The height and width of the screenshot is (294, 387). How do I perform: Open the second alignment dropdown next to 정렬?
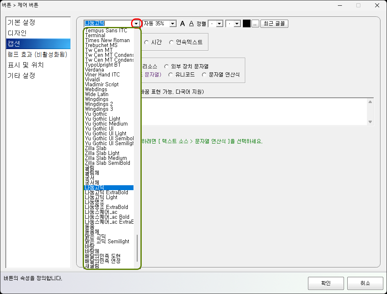point(238,23)
